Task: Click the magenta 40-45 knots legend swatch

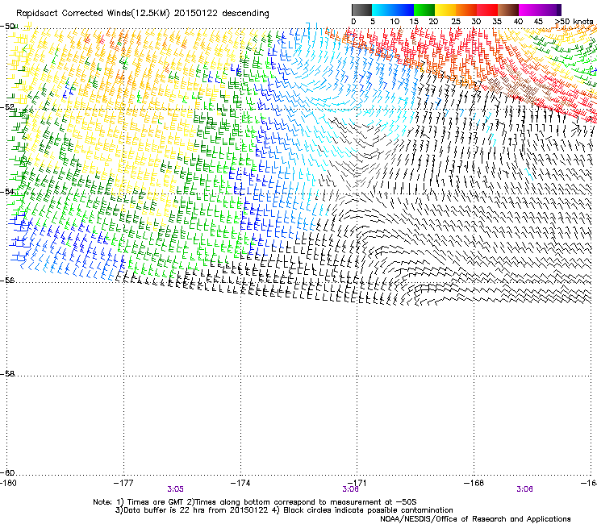Action: pos(529,10)
